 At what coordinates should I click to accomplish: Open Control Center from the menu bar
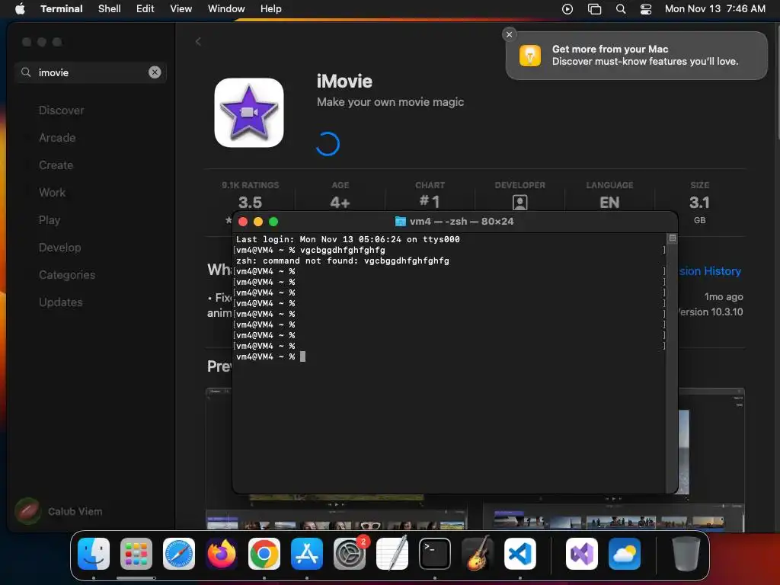[x=646, y=8]
